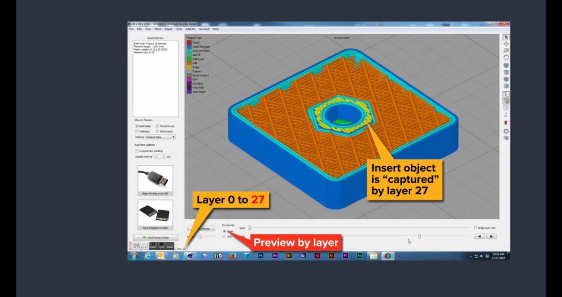Open the Mesh menu
Image resolution: width=562 pixels, height=297 pixels.
(158, 29)
